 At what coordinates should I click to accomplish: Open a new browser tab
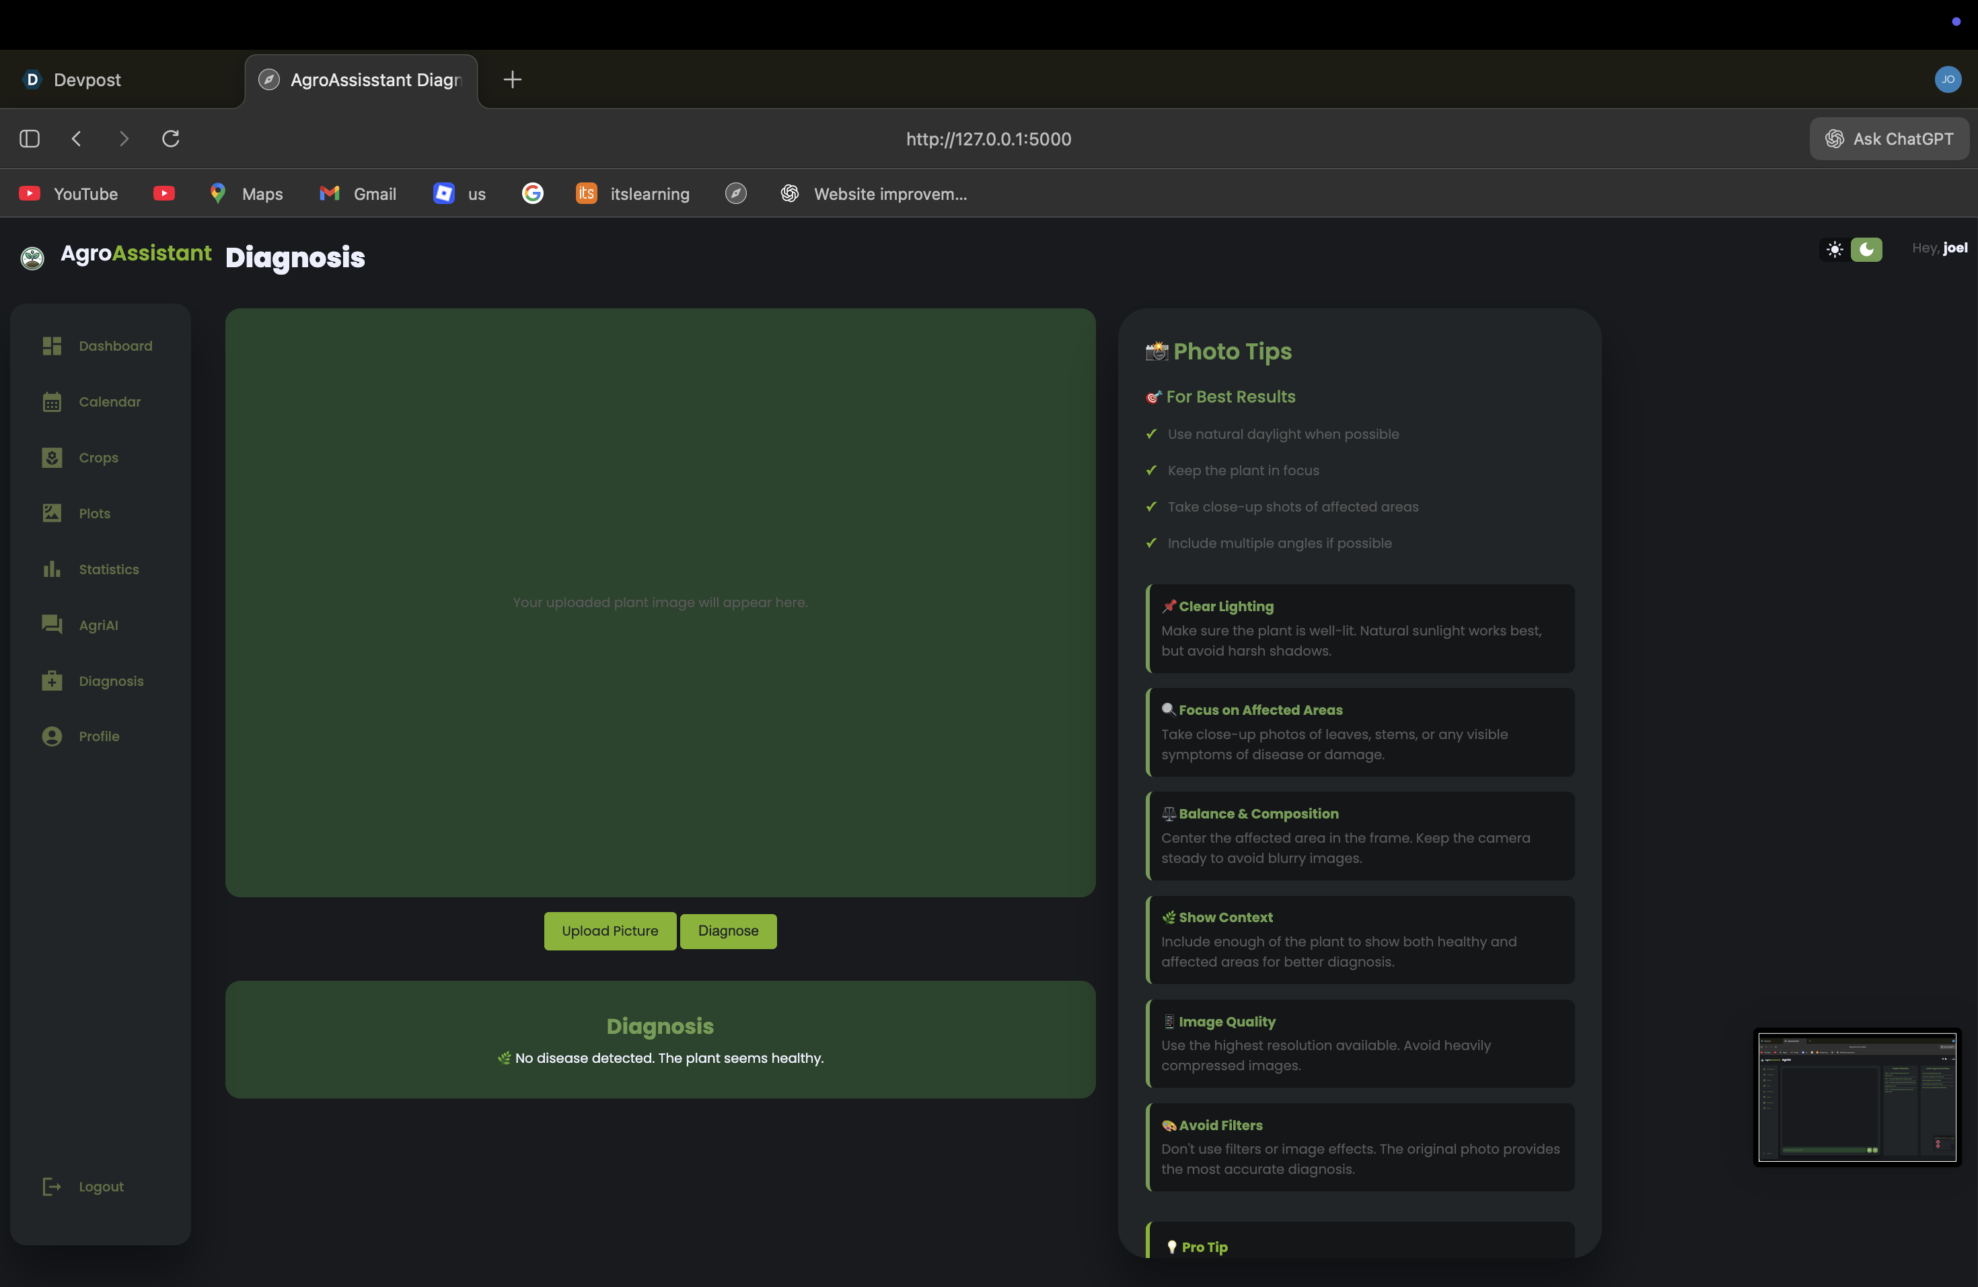(x=513, y=80)
